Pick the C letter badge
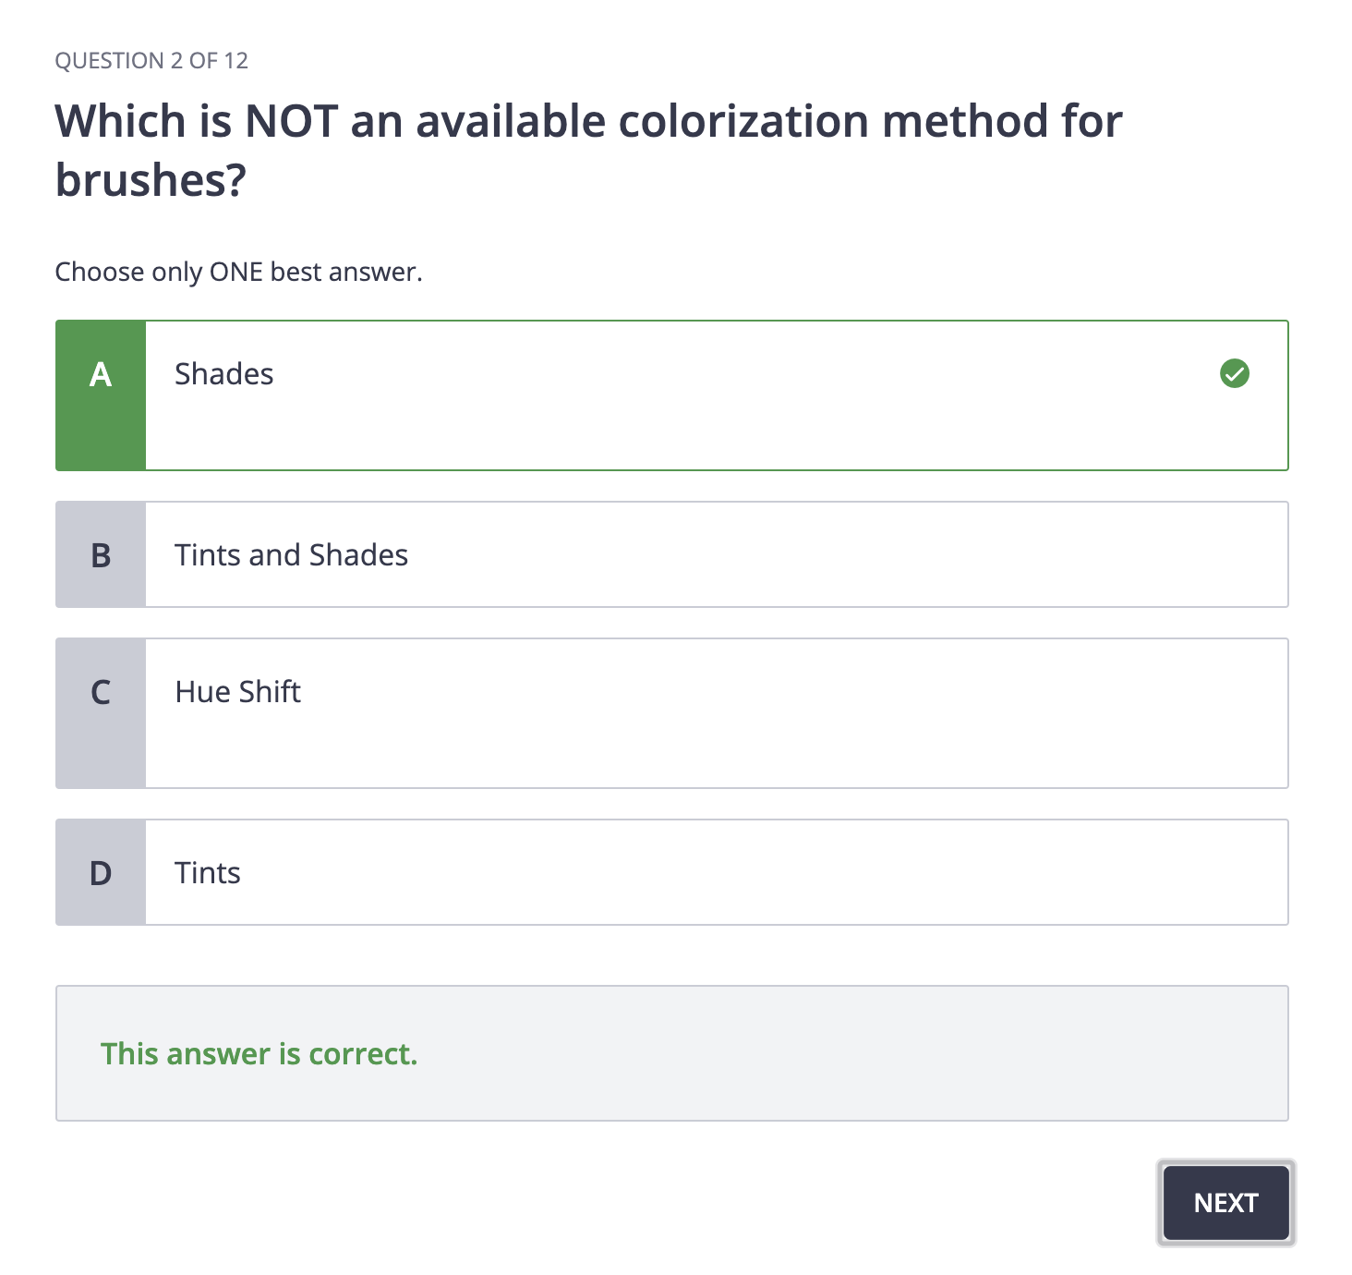Screen dimensions: 1352x1275 pos(101,713)
